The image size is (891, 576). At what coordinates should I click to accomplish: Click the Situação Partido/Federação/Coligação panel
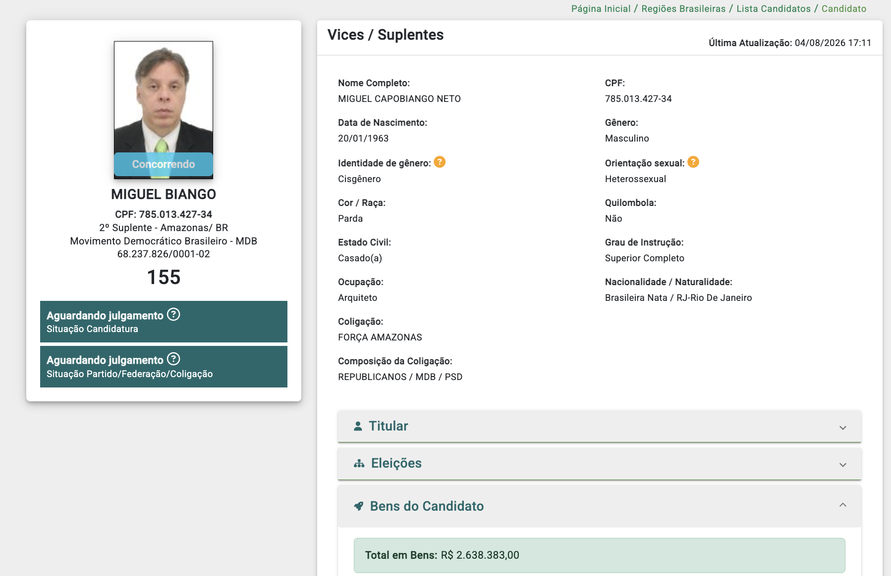tap(164, 367)
